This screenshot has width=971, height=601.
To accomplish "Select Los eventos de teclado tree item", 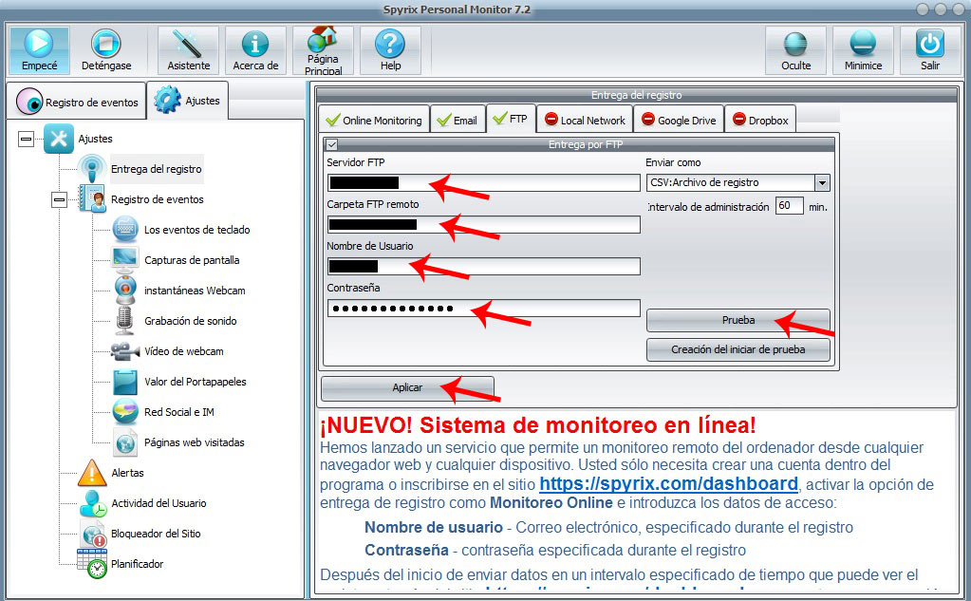I will coord(196,230).
